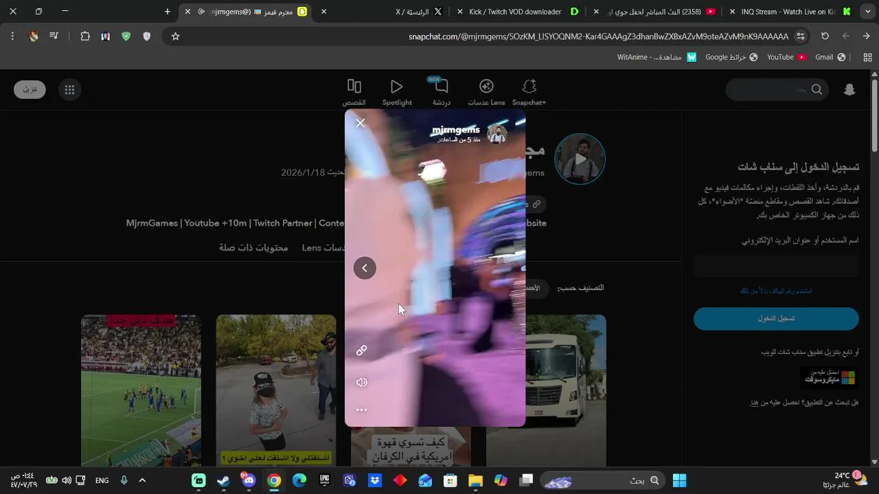879x494 pixels.
Task: Use phone number instead link
Action: [x=775, y=291]
